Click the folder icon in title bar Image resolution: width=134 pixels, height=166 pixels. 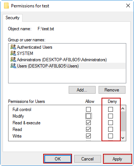pos(6,6)
